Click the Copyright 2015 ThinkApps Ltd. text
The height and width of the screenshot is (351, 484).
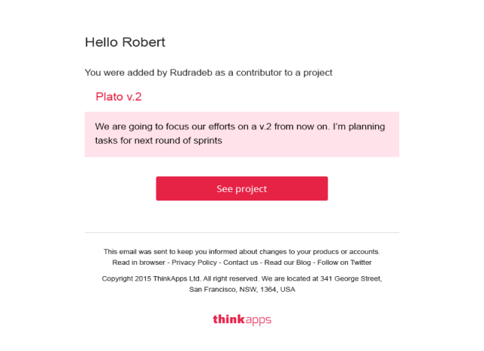pos(138,278)
